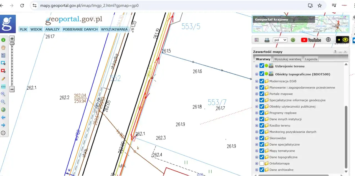Image resolution: width=355 pixels, height=176 pixels.
Task: Open the WMS service icon in toolbar
Action: 267,40
